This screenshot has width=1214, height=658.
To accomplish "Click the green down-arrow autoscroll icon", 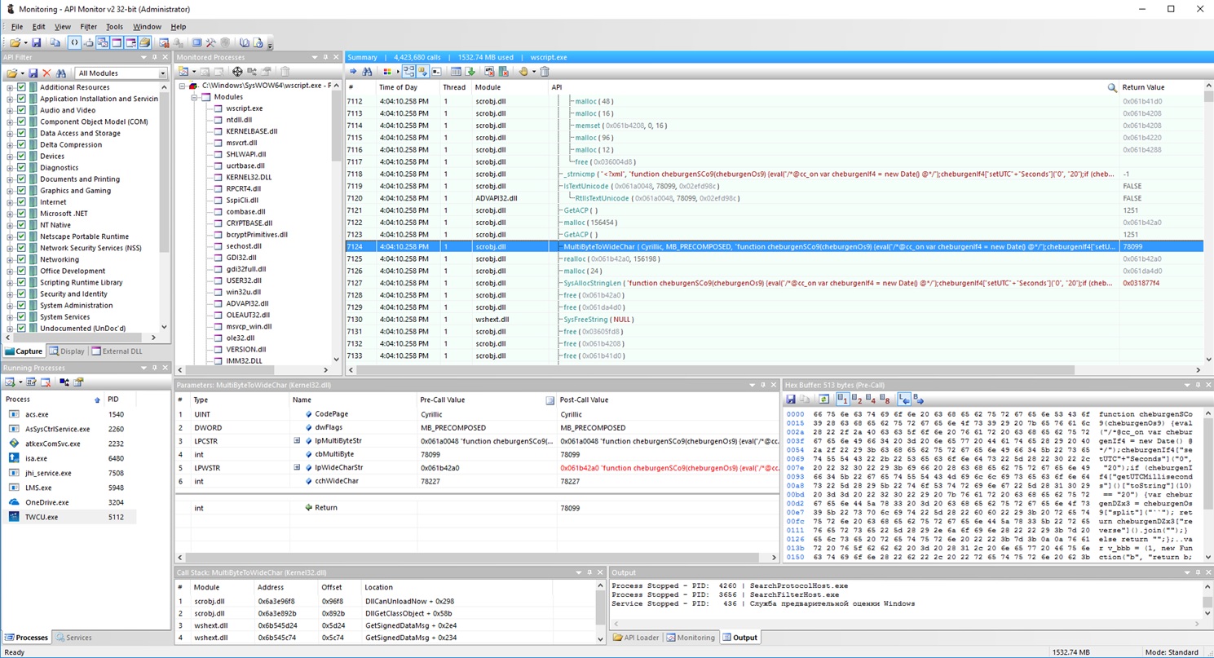I will [470, 72].
